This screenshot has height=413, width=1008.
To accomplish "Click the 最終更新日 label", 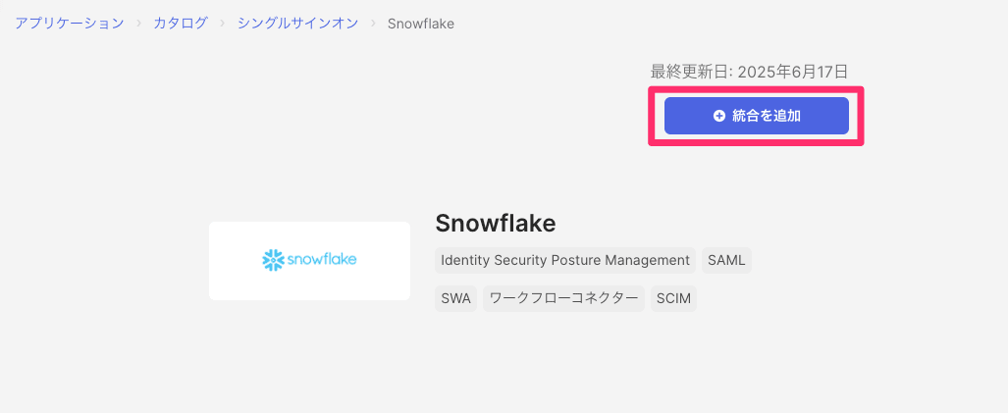I will (690, 71).
